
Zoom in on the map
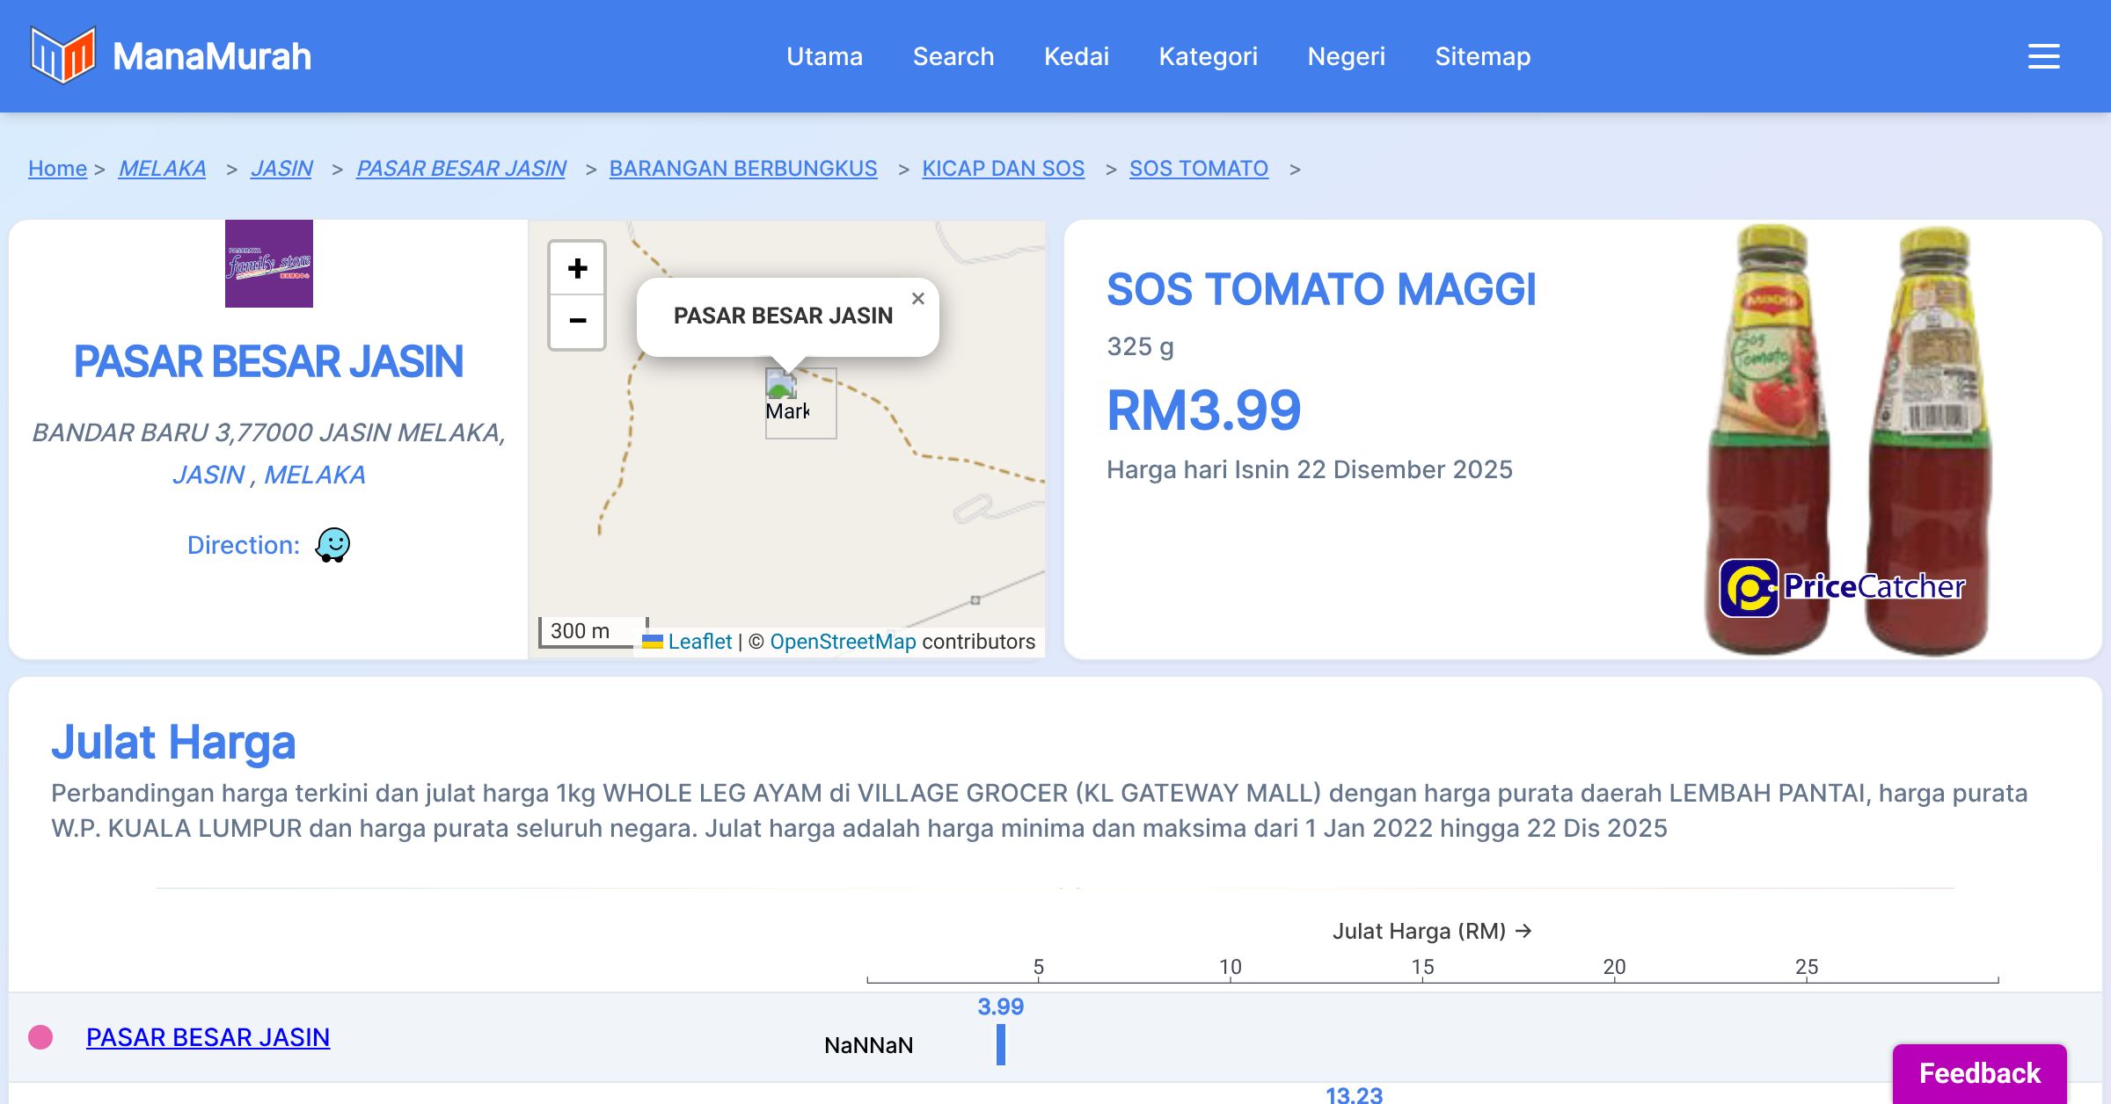[x=577, y=269]
